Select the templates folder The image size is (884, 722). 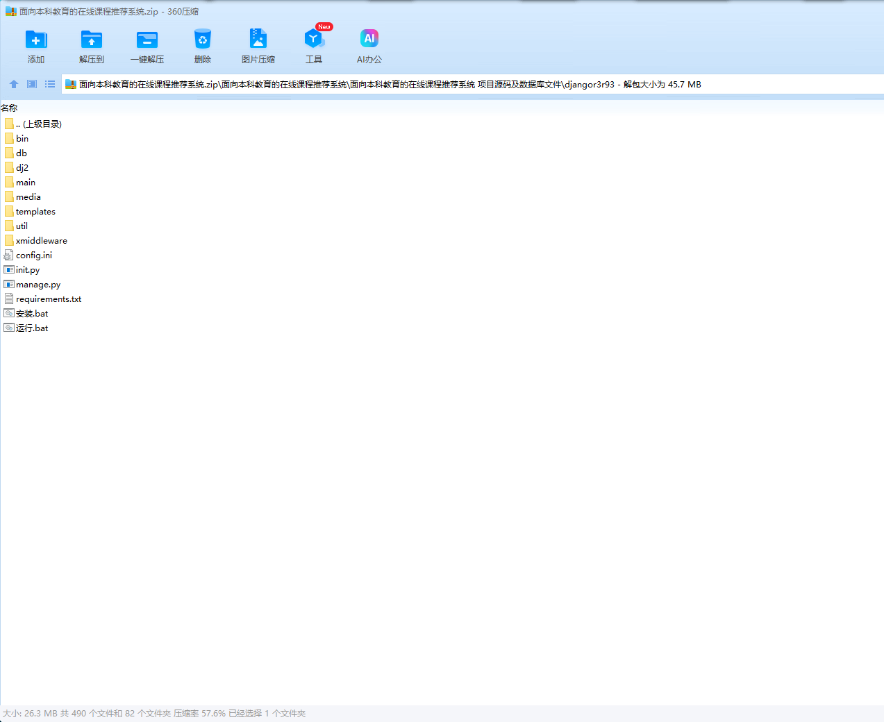[x=30, y=211]
